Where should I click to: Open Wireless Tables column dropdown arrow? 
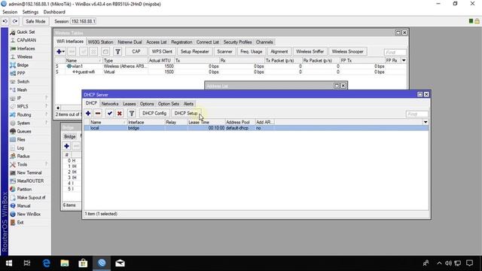point(404,60)
